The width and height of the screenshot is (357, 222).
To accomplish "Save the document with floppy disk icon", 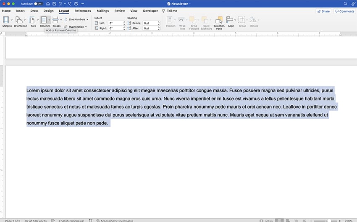I will pos(54,4).
